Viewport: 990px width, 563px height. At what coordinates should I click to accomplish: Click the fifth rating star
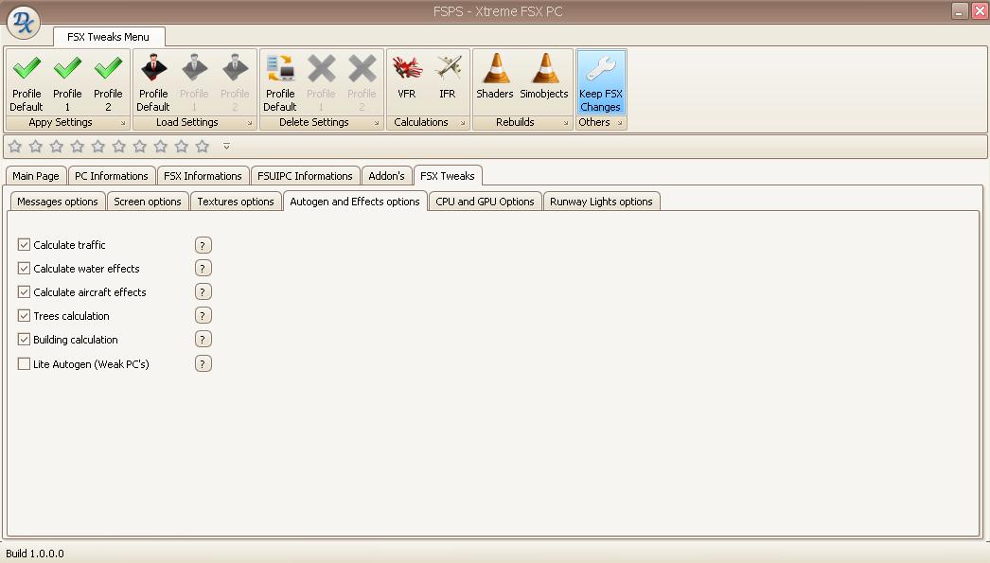pos(97,147)
